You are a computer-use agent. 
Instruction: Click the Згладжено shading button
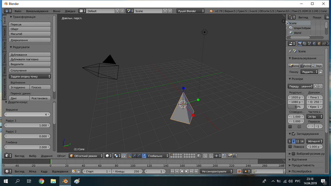click(19, 87)
